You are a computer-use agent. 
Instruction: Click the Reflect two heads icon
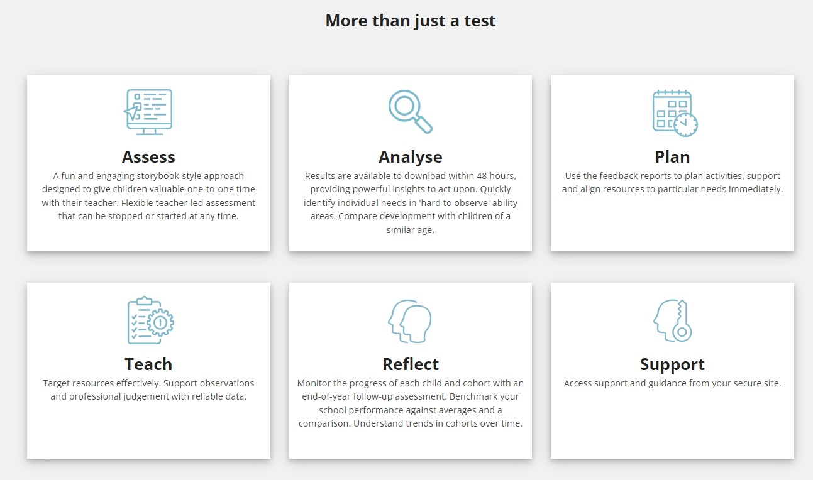[x=410, y=320]
